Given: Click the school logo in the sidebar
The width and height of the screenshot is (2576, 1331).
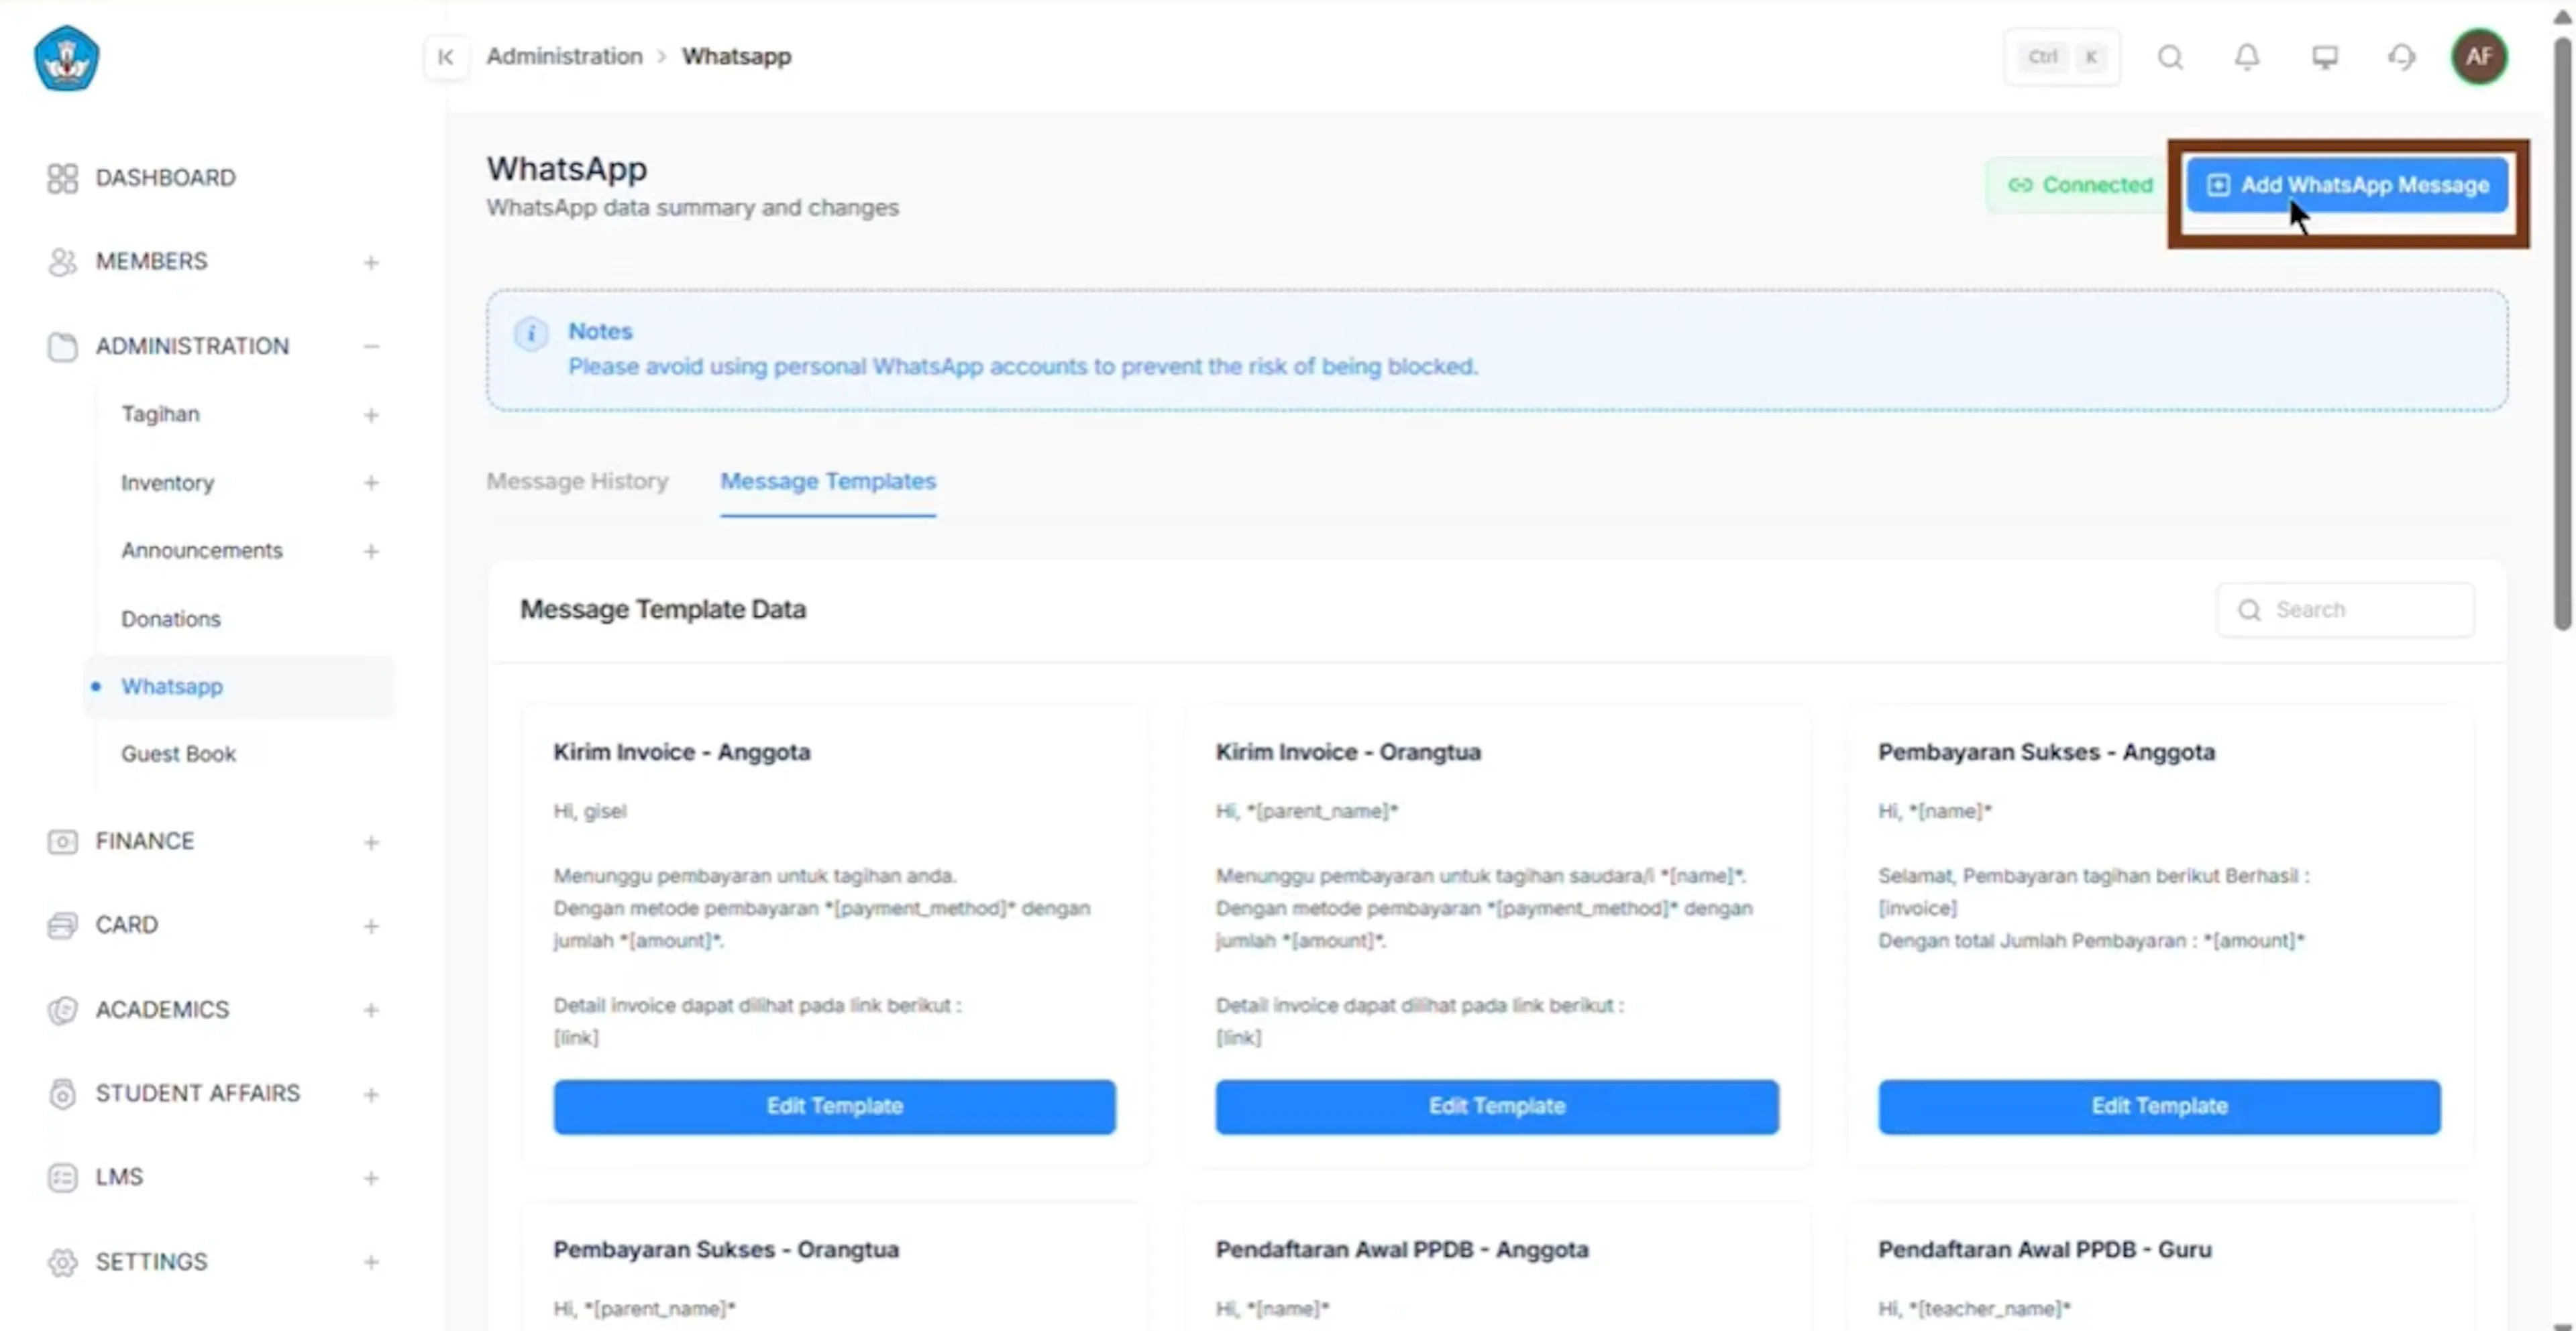Looking at the screenshot, I should (x=66, y=58).
